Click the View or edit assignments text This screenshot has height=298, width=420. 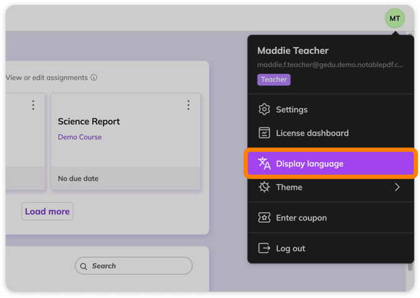(46, 77)
